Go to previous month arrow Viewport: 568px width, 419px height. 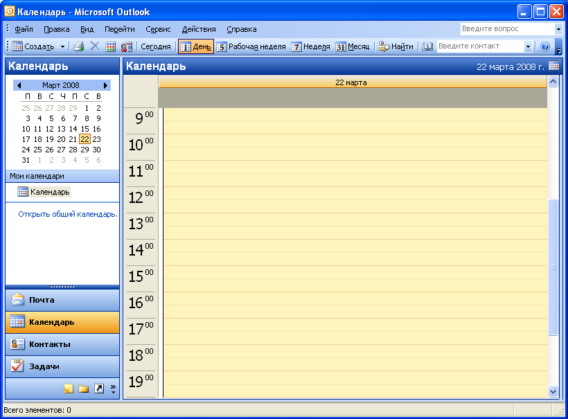(x=19, y=85)
